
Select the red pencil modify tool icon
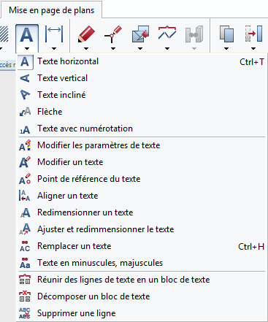(86, 34)
